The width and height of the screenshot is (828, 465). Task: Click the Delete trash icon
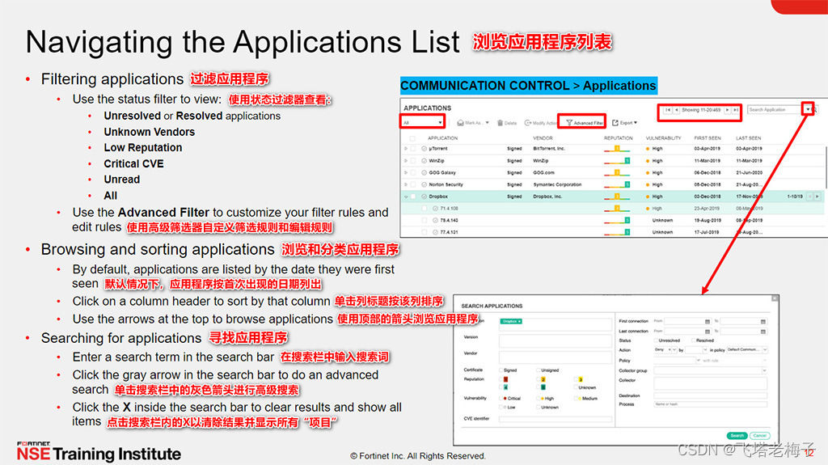(x=500, y=123)
